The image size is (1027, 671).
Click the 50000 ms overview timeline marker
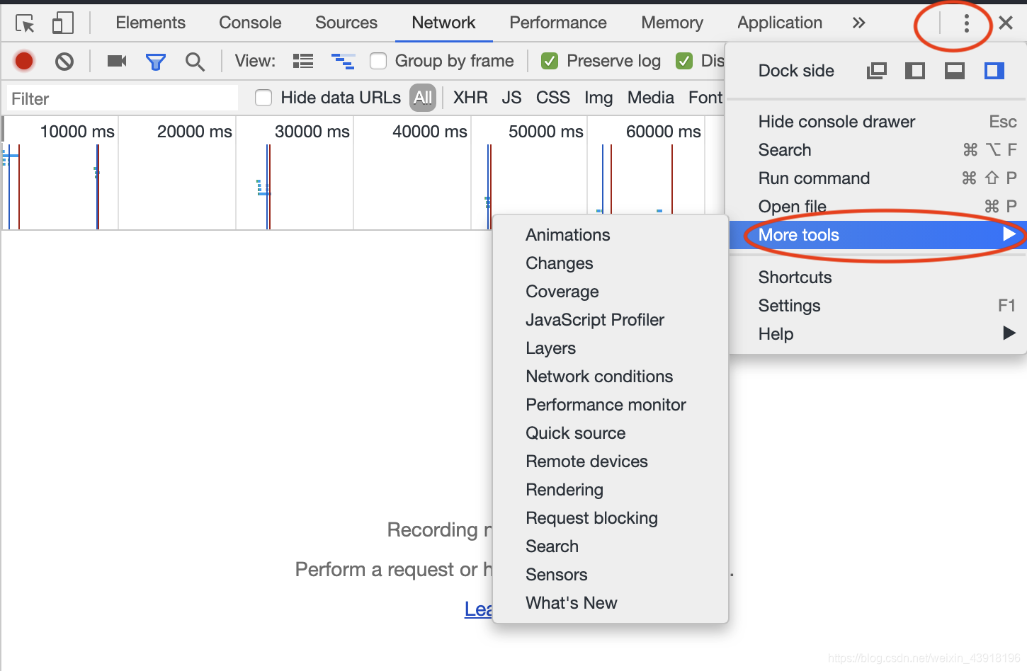coord(546,132)
